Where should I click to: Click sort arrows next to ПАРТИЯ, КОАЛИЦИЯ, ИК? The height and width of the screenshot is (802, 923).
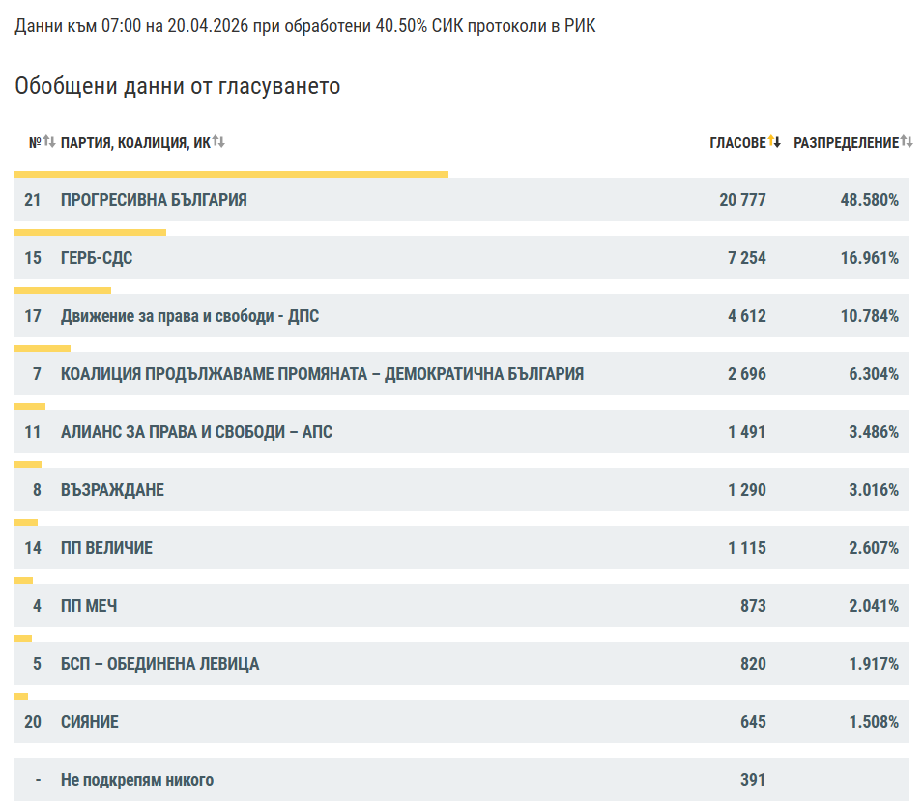coord(218,142)
